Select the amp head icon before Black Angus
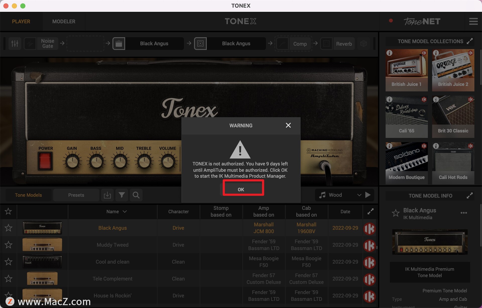 pos(119,44)
